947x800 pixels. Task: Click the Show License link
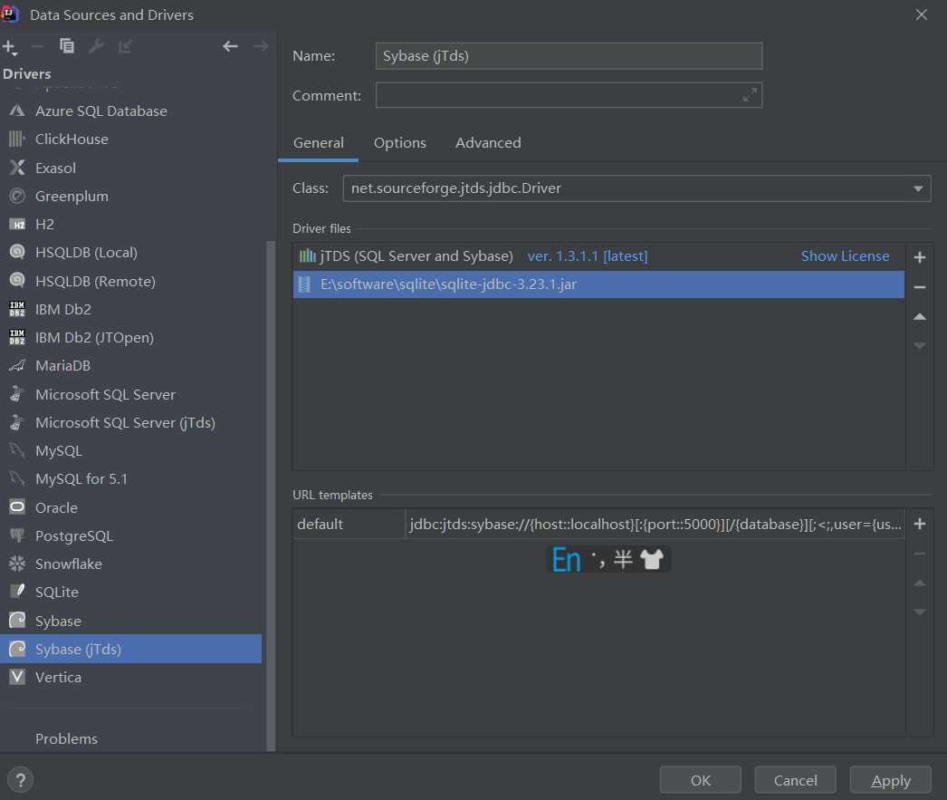click(x=845, y=256)
